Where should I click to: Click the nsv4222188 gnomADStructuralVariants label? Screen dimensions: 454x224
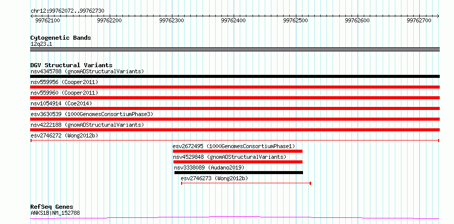87,125
